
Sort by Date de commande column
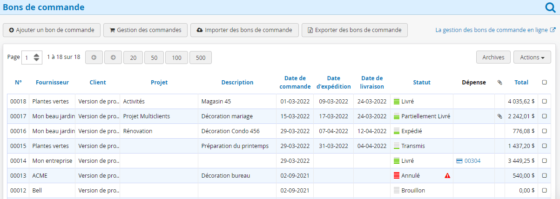(295, 83)
